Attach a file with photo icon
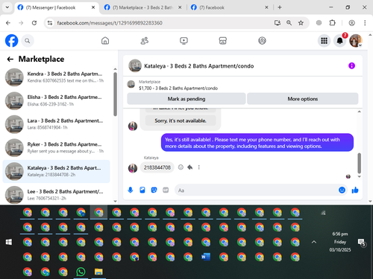The height and width of the screenshot is (279, 373). 142,190
